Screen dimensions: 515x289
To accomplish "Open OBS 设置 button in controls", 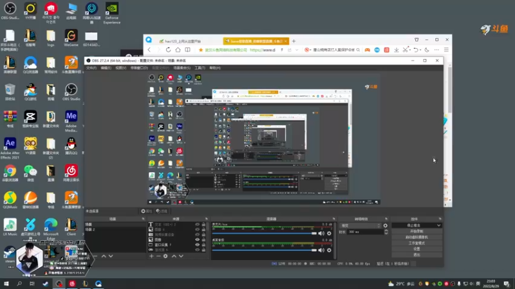I will (417, 249).
